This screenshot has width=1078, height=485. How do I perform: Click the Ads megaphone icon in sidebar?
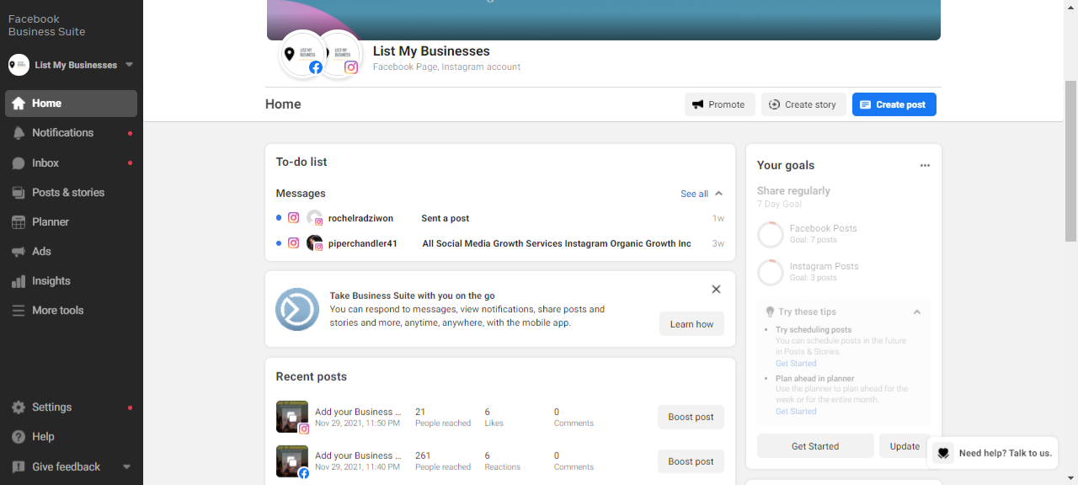point(18,252)
